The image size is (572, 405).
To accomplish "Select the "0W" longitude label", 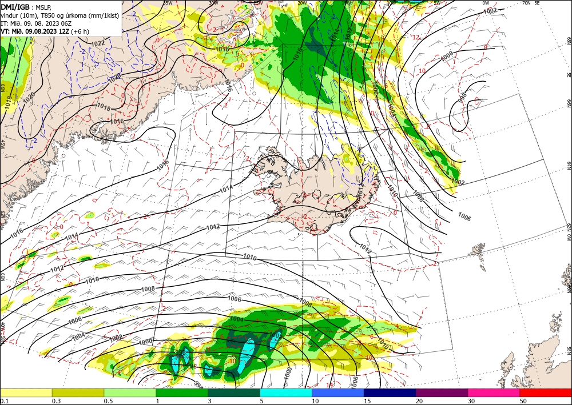I will coord(486,2).
